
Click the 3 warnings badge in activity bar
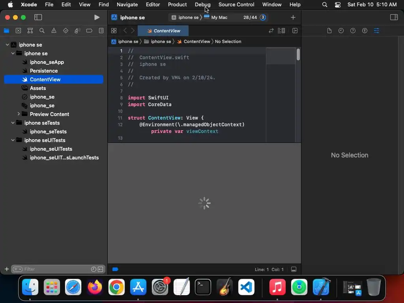tap(263, 17)
